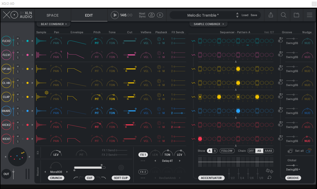317x189 pixels.
Task: Open the Global SwingBB groove dropdown
Action: click(x=293, y=169)
